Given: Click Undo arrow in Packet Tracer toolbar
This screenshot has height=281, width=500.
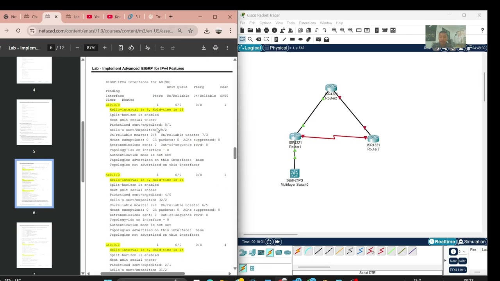Looking at the screenshot, I should tap(316, 30).
